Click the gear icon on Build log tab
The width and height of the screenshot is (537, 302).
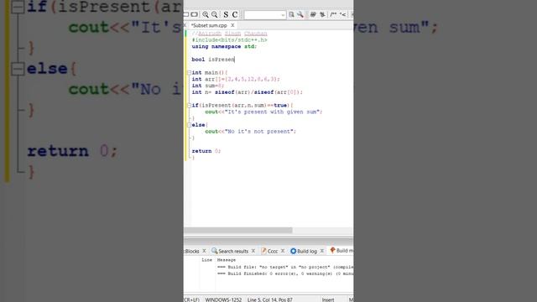pos(293,251)
